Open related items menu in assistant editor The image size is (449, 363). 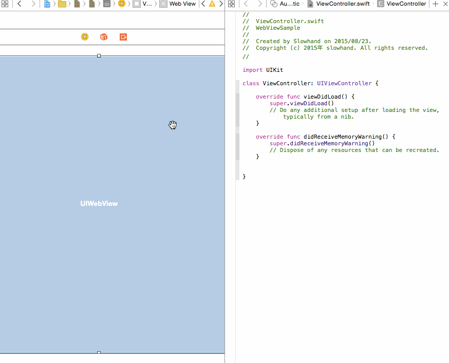[x=230, y=4]
